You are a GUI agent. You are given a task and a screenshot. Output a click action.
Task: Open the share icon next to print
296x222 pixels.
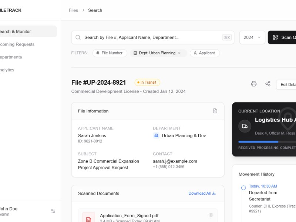coord(268,84)
